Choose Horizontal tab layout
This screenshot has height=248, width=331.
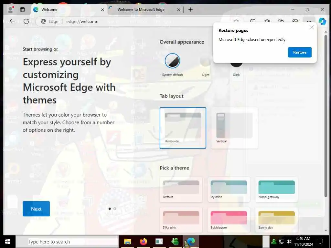[183, 128]
